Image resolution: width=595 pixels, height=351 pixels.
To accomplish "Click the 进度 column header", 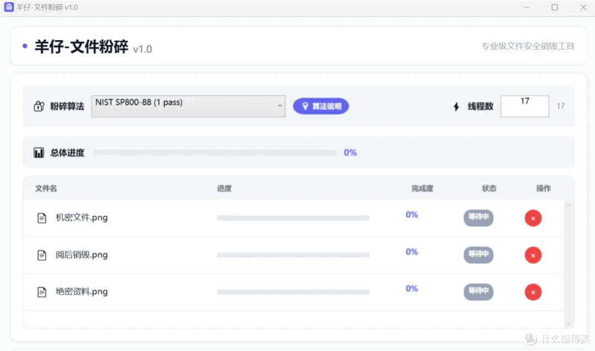I will [224, 188].
